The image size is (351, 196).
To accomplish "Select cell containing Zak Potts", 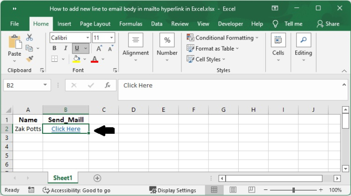I will [x=28, y=129].
